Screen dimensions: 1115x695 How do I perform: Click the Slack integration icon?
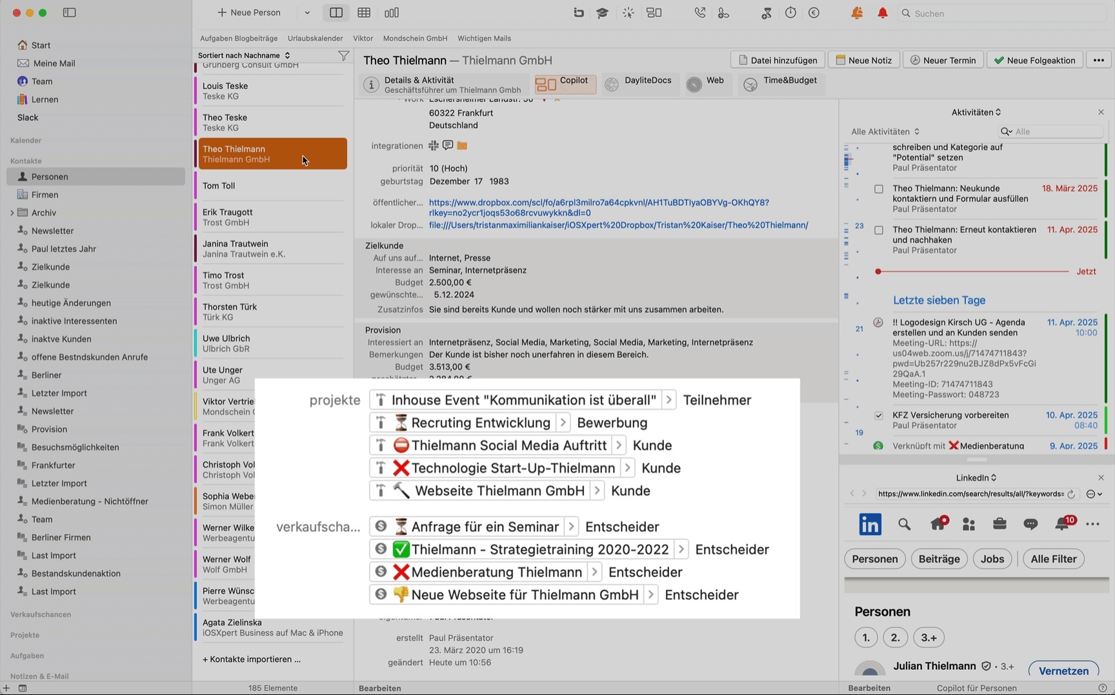(x=434, y=146)
